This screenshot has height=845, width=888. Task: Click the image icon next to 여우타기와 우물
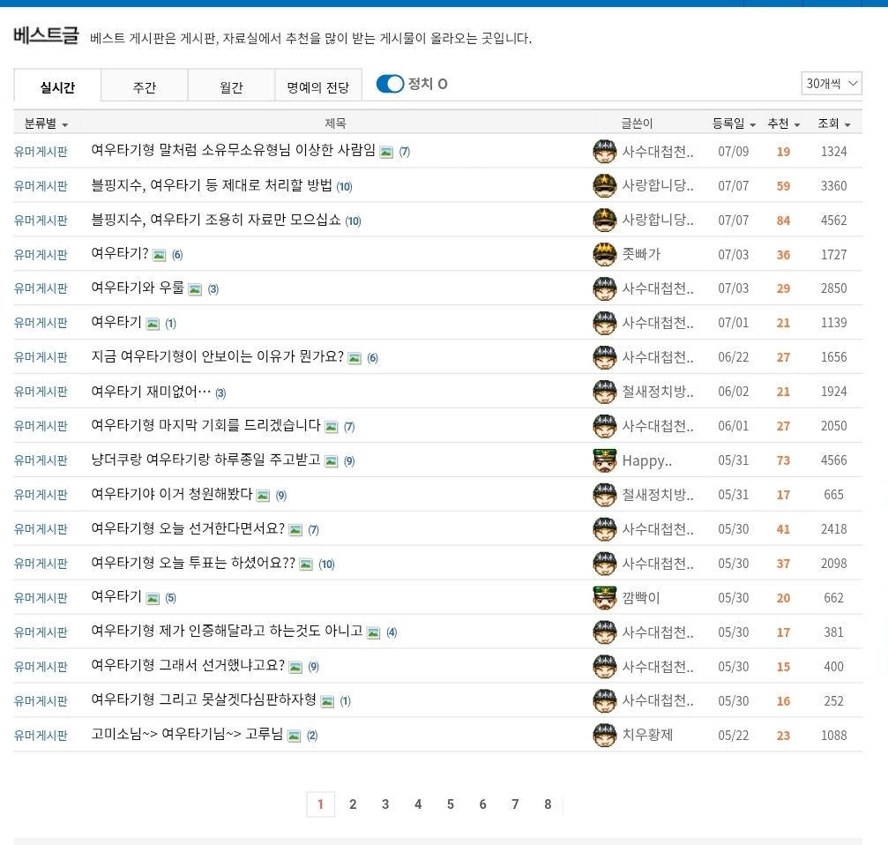point(195,289)
